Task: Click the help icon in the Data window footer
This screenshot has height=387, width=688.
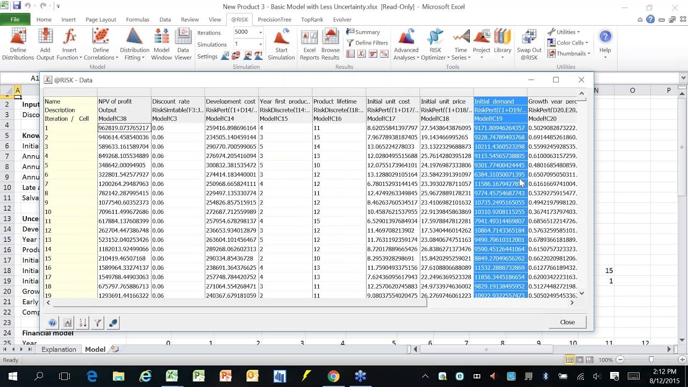Action: [53, 323]
